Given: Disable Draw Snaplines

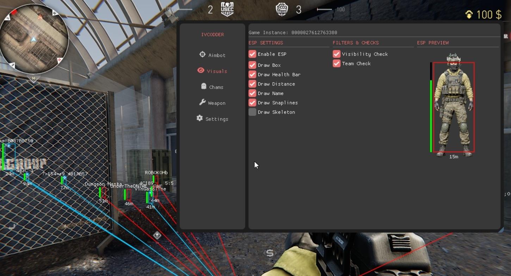Looking at the screenshot, I should tap(252, 103).
